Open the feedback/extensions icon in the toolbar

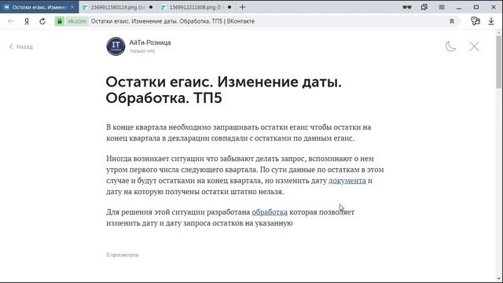475,21
